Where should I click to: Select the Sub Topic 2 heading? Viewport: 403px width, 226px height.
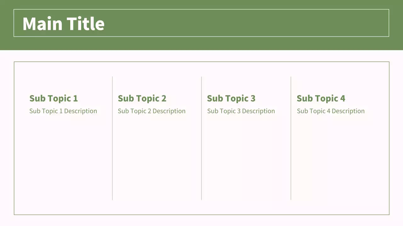(x=142, y=98)
